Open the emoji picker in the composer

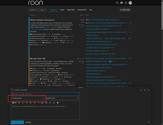[54, 103]
